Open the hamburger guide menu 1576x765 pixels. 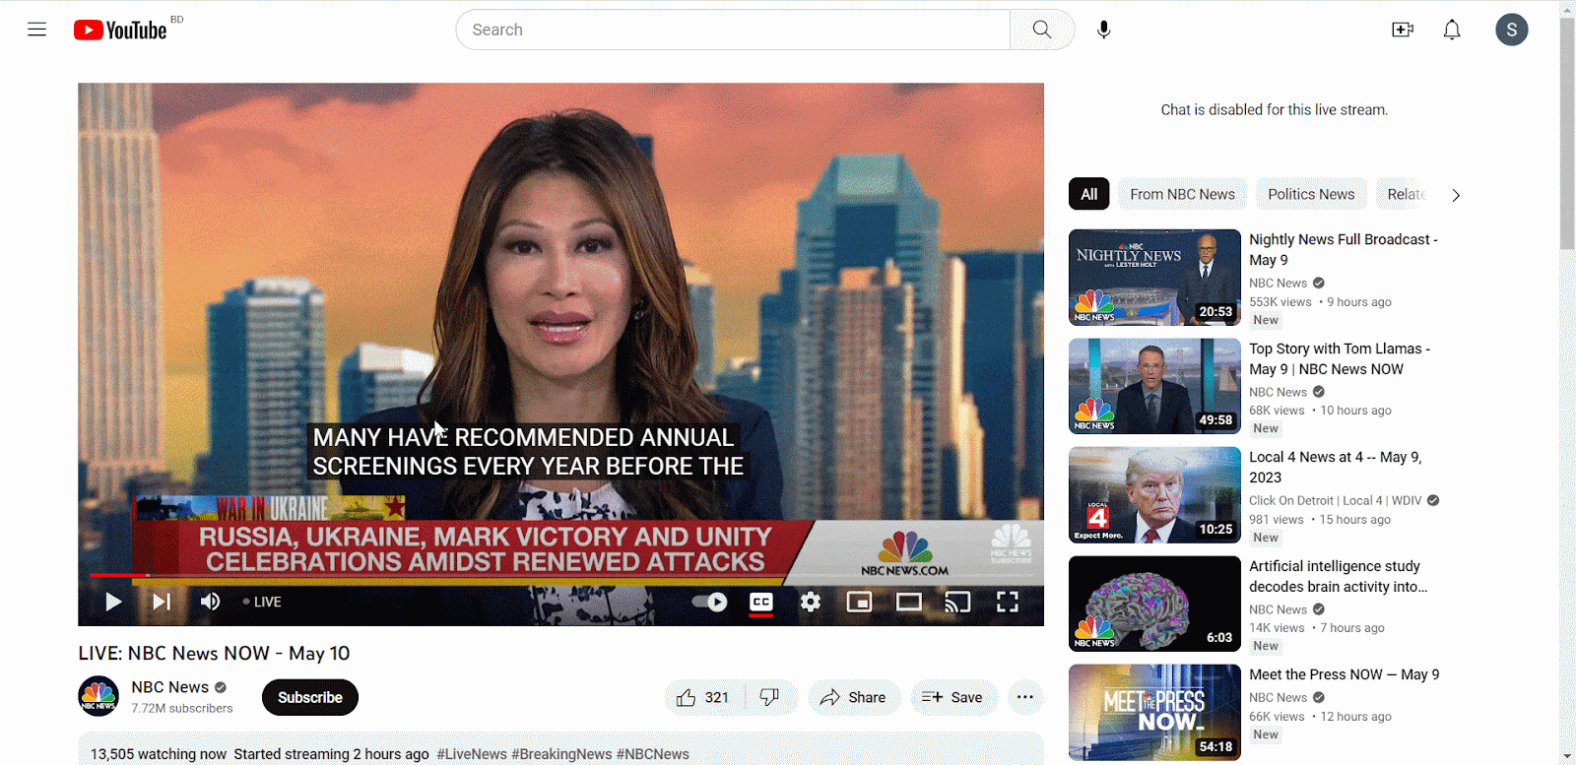pyautogui.click(x=36, y=30)
